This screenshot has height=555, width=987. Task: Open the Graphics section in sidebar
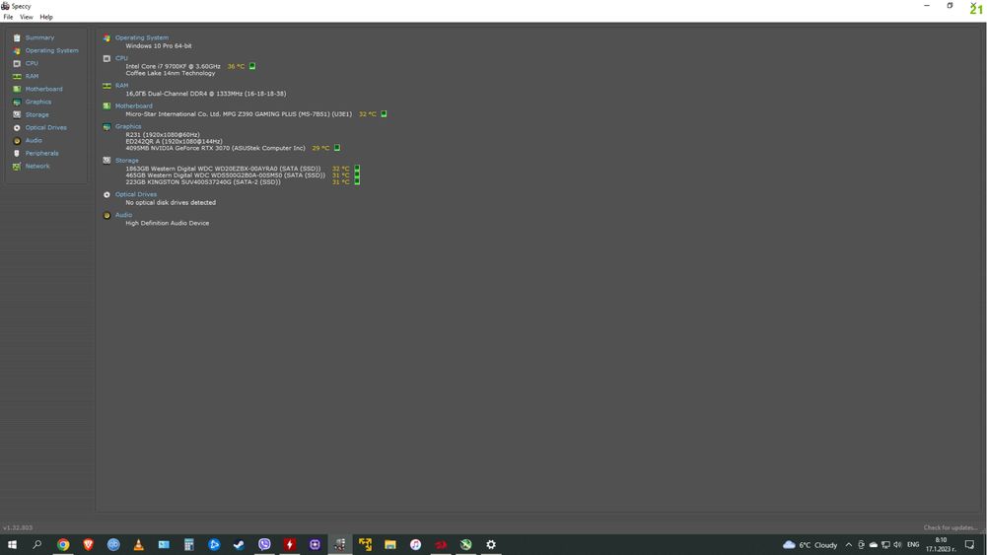[x=37, y=102]
